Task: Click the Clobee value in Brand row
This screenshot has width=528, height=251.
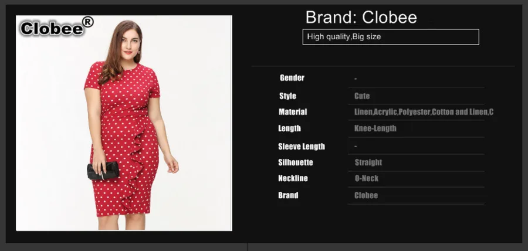Action: point(366,195)
